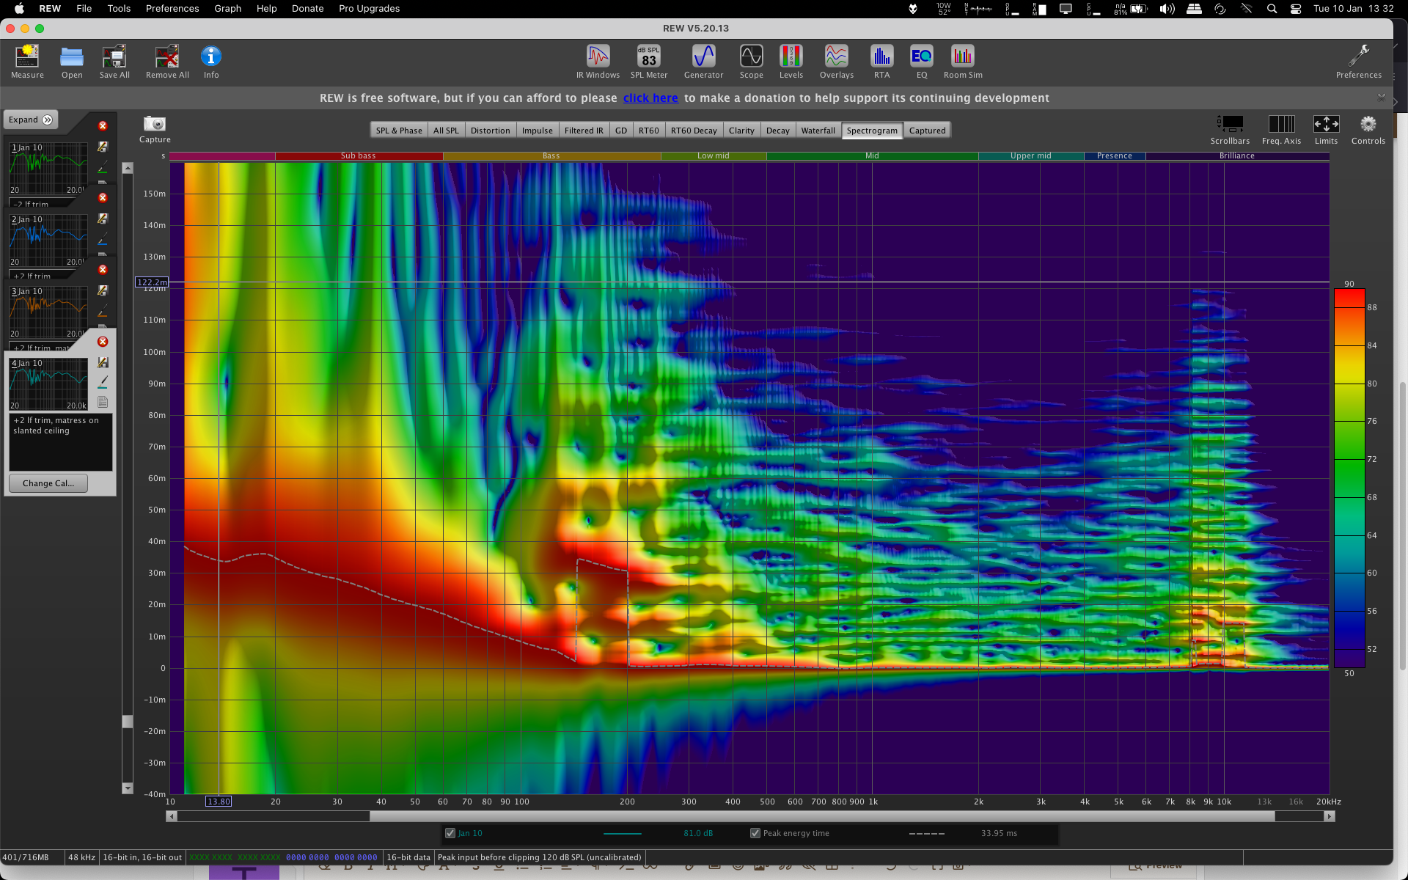The image size is (1408, 880).
Task: Open a measurement file with Open icon
Action: tap(72, 62)
